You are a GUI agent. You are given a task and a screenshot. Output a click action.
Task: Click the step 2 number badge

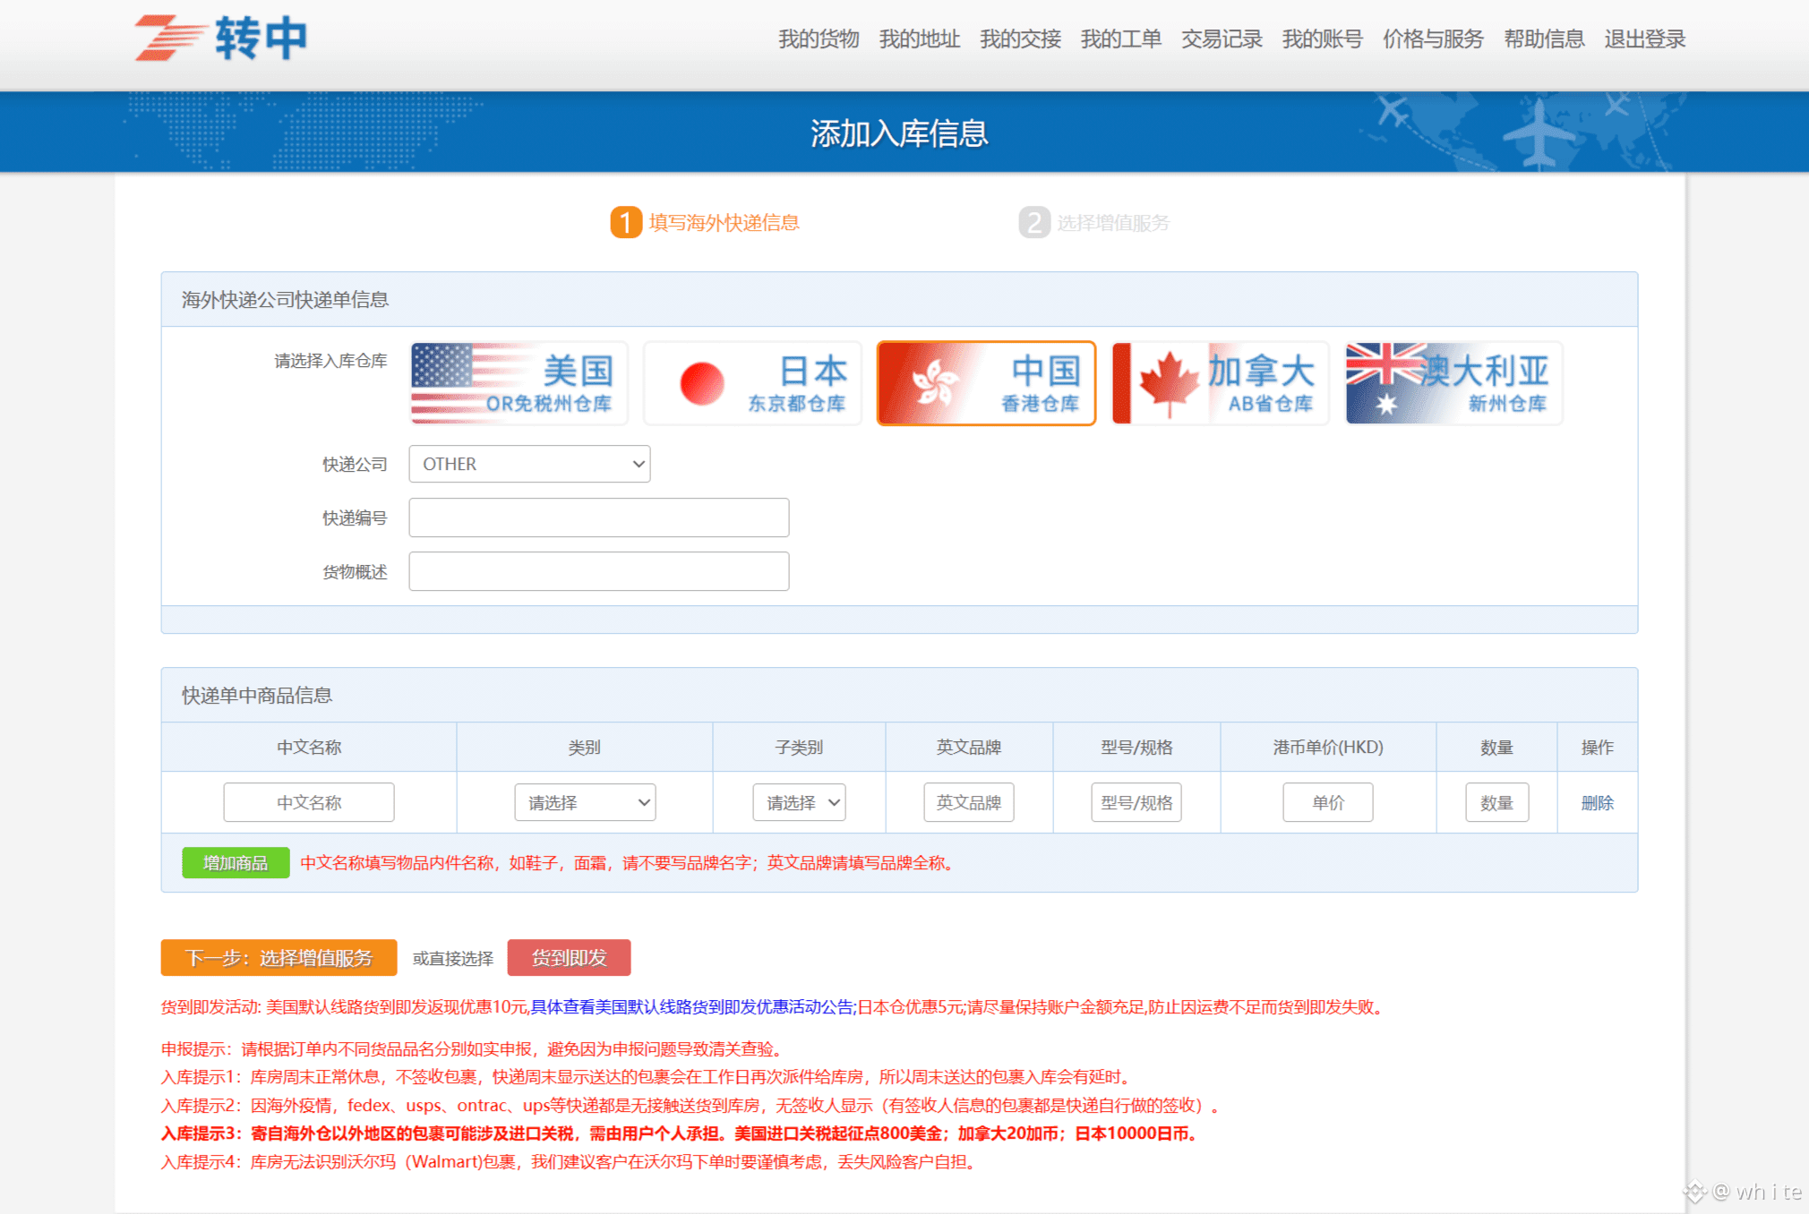tap(1033, 222)
